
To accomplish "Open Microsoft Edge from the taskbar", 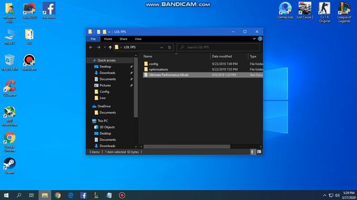I will coord(71,195).
